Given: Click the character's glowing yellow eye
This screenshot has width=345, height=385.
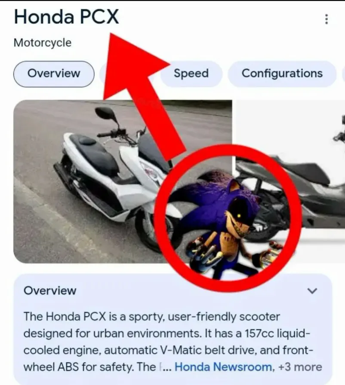Looking at the screenshot, I should (x=238, y=216).
